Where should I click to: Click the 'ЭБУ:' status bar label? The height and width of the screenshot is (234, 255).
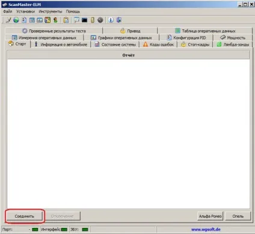(74, 229)
